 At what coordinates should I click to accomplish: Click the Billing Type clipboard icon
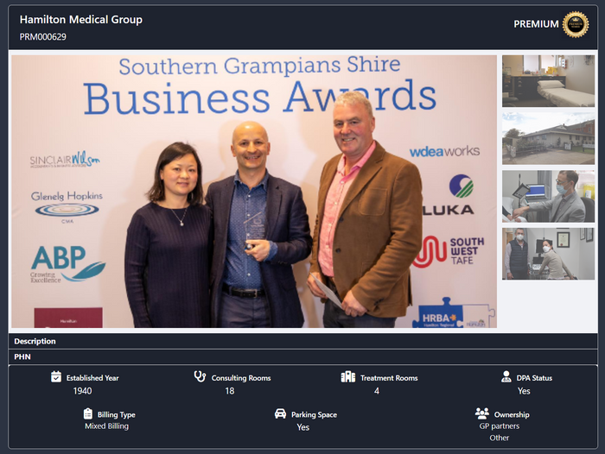point(88,413)
